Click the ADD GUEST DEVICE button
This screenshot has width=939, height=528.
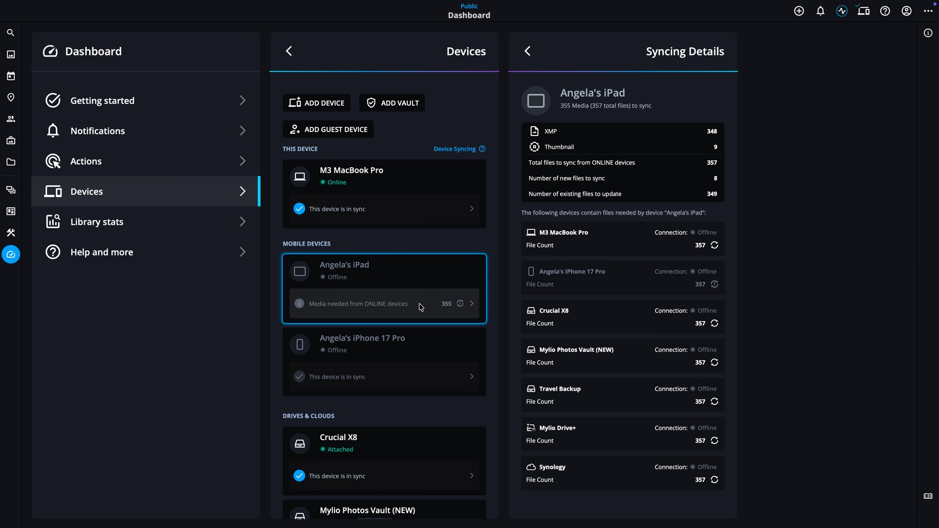(x=328, y=129)
